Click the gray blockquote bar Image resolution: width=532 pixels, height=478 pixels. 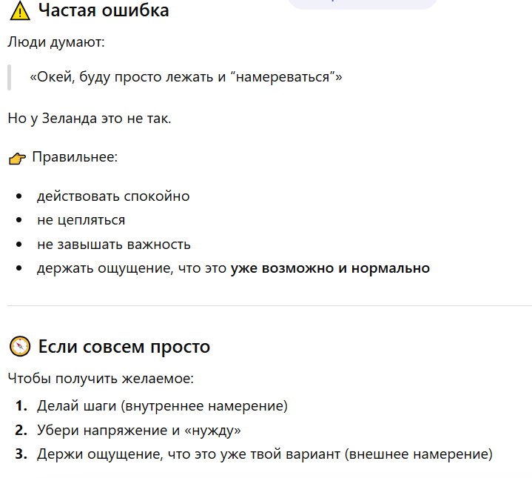(10, 78)
